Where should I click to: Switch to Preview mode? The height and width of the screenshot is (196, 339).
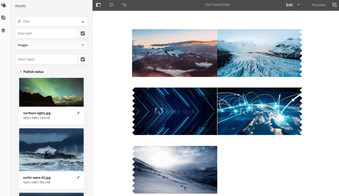(x=318, y=5)
